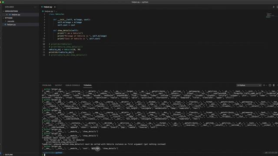Switch to the DEBUG CONSOLE tab
This screenshot has width=278, height=156.
point(73,85)
